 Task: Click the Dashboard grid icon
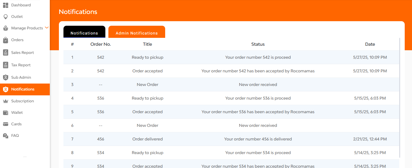coord(5,5)
